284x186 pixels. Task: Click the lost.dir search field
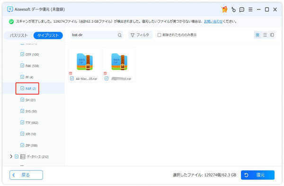tap(97, 35)
